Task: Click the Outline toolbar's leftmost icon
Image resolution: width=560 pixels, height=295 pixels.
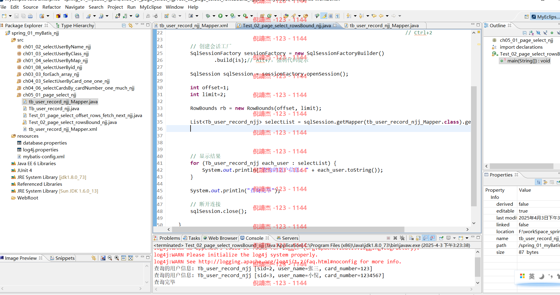Action: click(x=524, y=33)
